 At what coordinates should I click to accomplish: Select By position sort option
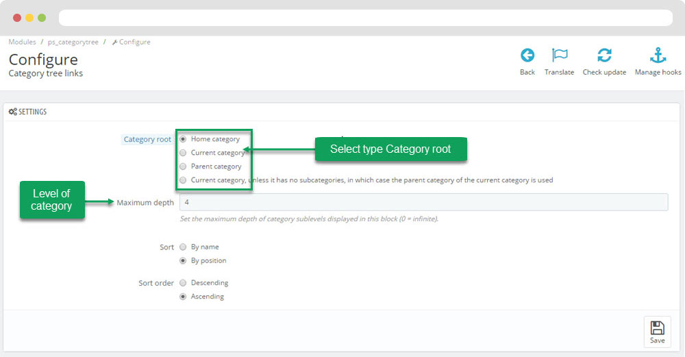click(x=183, y=260)
